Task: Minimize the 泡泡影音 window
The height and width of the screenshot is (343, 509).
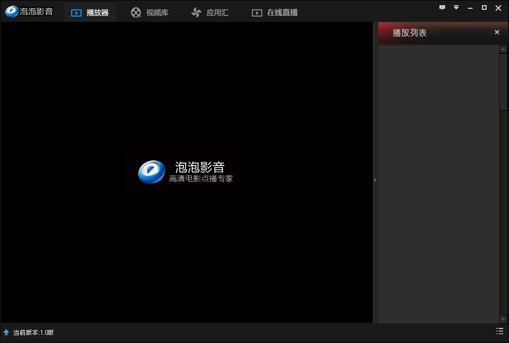Action: tap(470, 8)
